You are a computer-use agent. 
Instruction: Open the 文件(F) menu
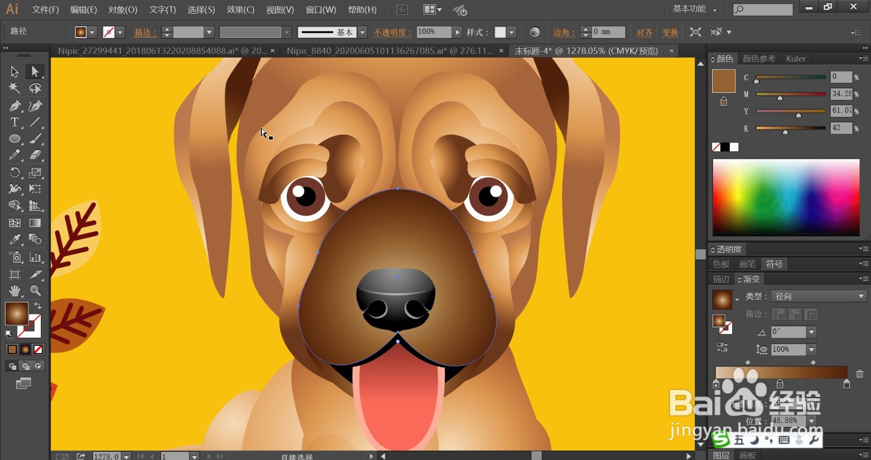[45, 10]
